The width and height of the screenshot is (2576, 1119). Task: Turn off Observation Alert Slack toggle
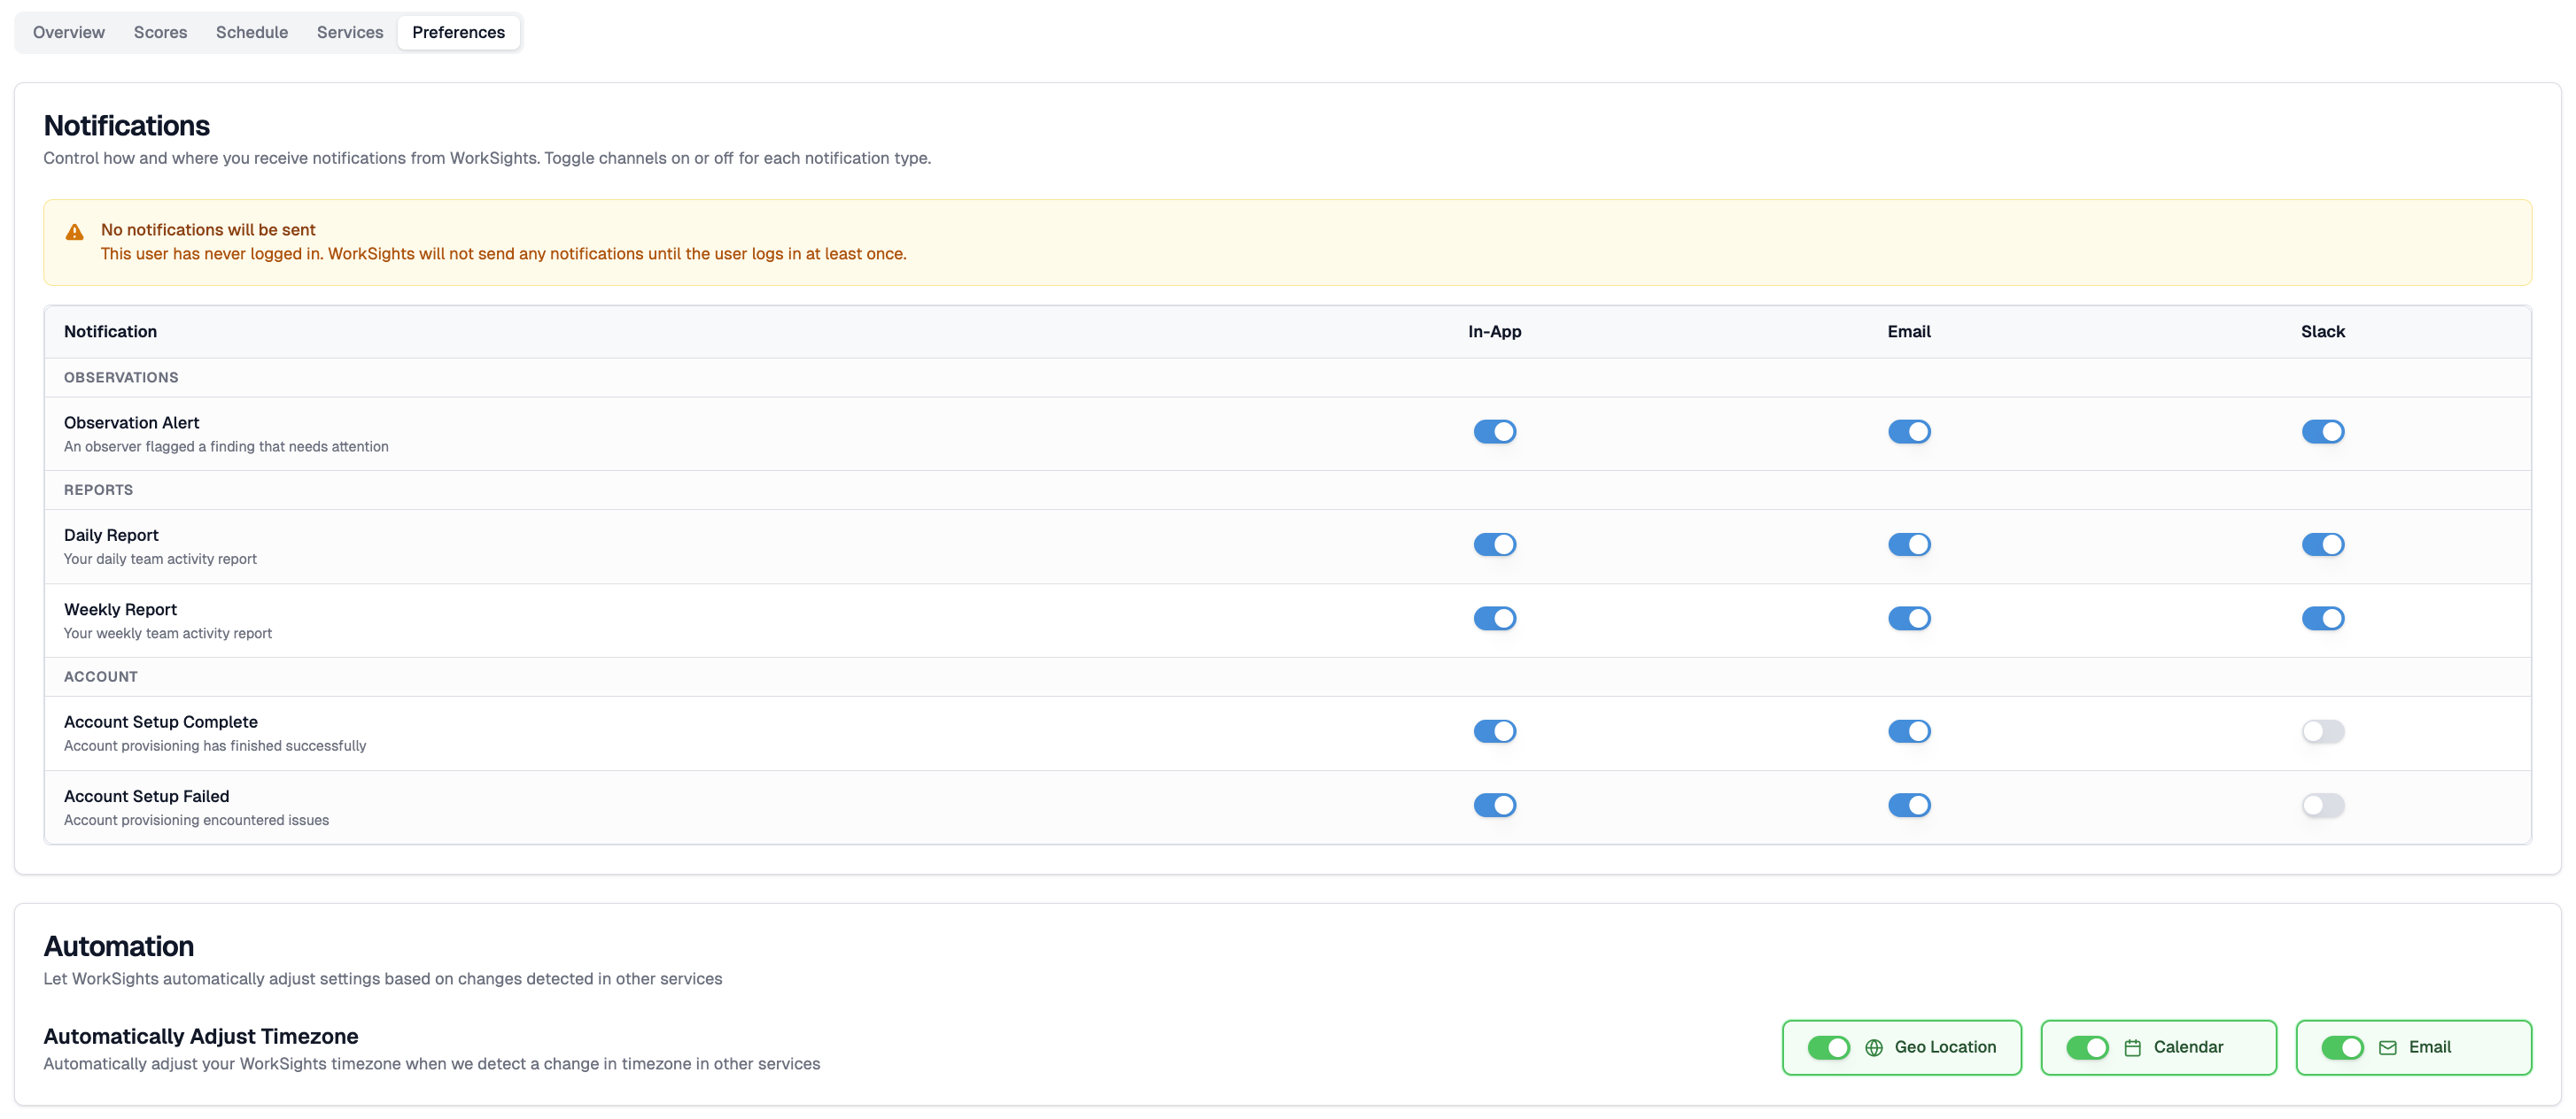click(x=2322, y=432)
